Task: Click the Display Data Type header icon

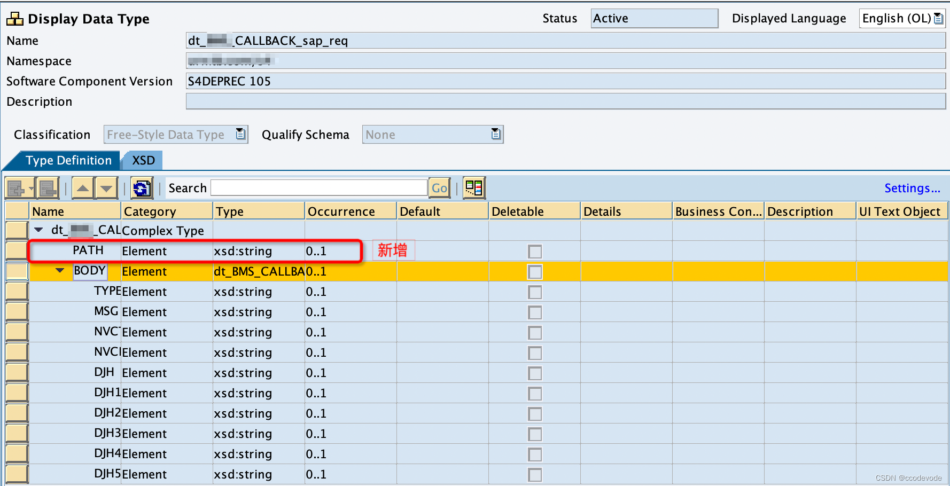Action: click(16, 18)
